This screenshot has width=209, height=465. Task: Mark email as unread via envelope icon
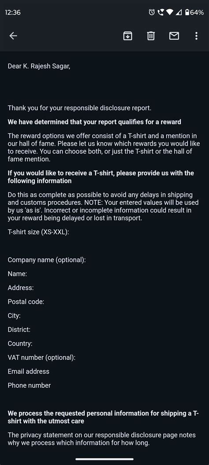click(x=174, y=36)
